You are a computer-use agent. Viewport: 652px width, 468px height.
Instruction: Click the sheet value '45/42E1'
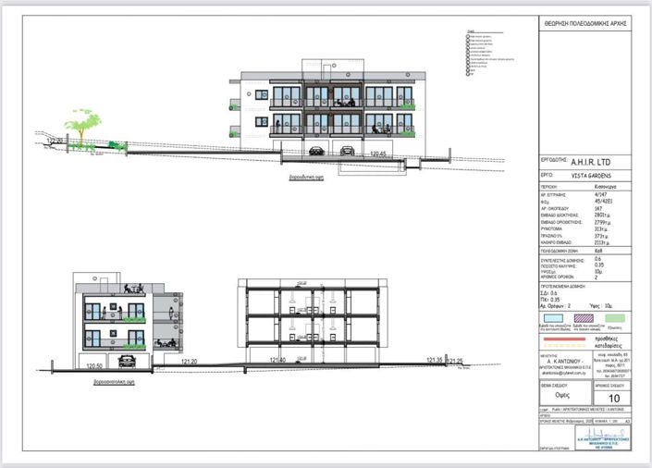pos(603,201)
